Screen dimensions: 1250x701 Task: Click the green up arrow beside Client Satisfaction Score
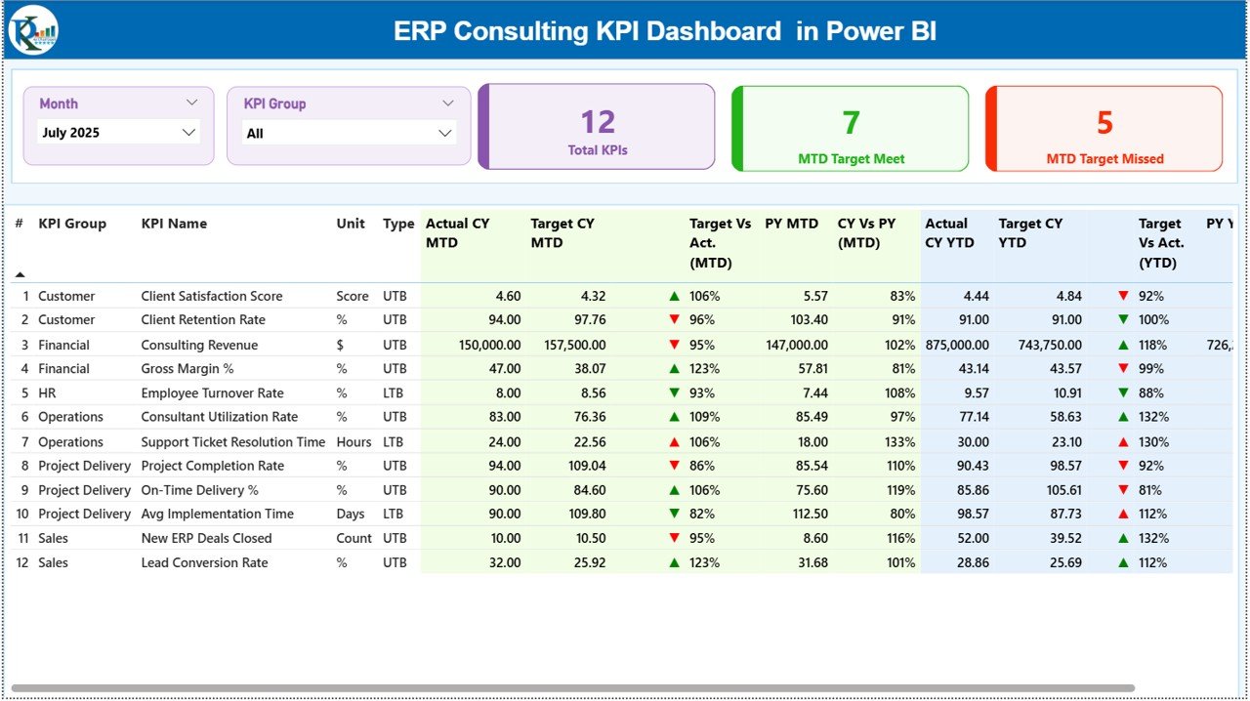672,296
